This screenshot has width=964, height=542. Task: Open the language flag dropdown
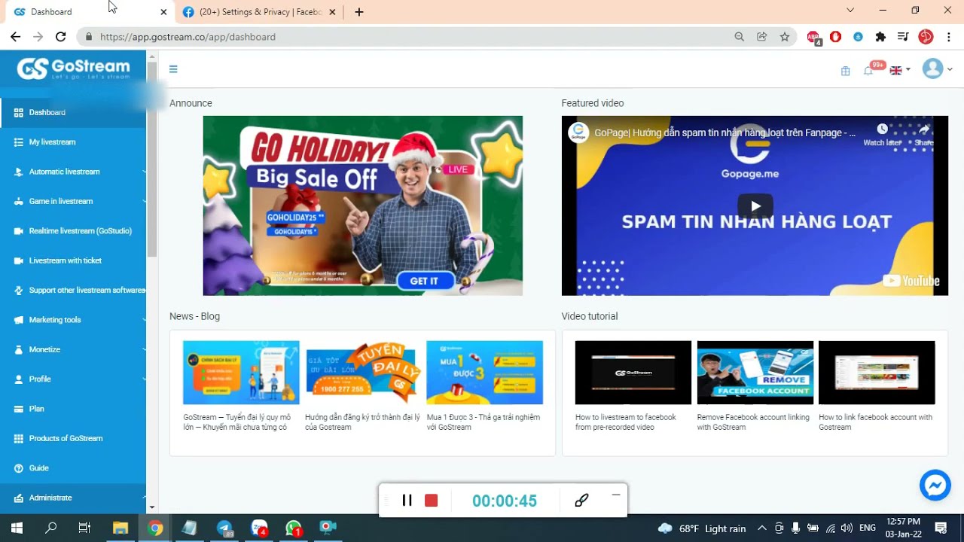pos(900,70)
